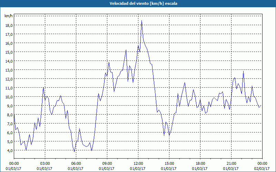Select the 18,0 value on the y-axis
The image size is (276, 172).
point(9,25)
